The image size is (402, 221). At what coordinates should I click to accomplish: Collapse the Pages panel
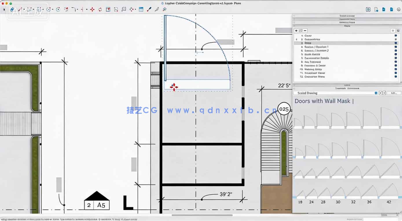(x=346, y=26)
